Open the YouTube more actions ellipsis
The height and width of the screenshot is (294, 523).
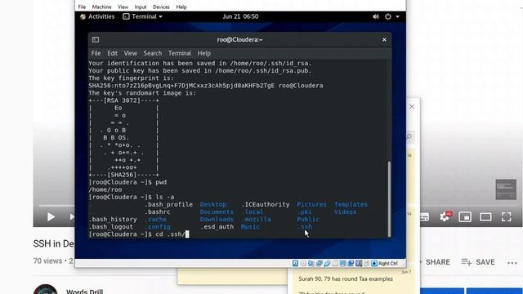(512, 263)
